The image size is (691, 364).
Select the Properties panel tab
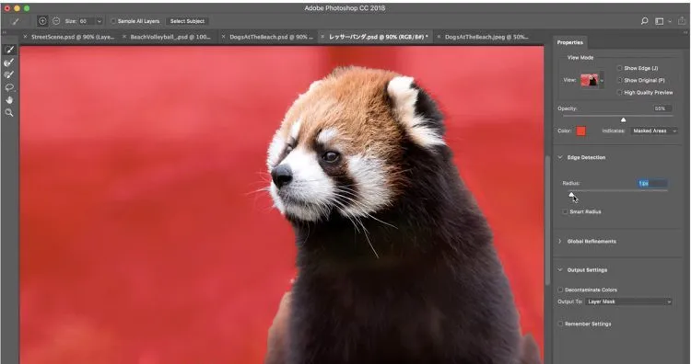tap(569, 42)
